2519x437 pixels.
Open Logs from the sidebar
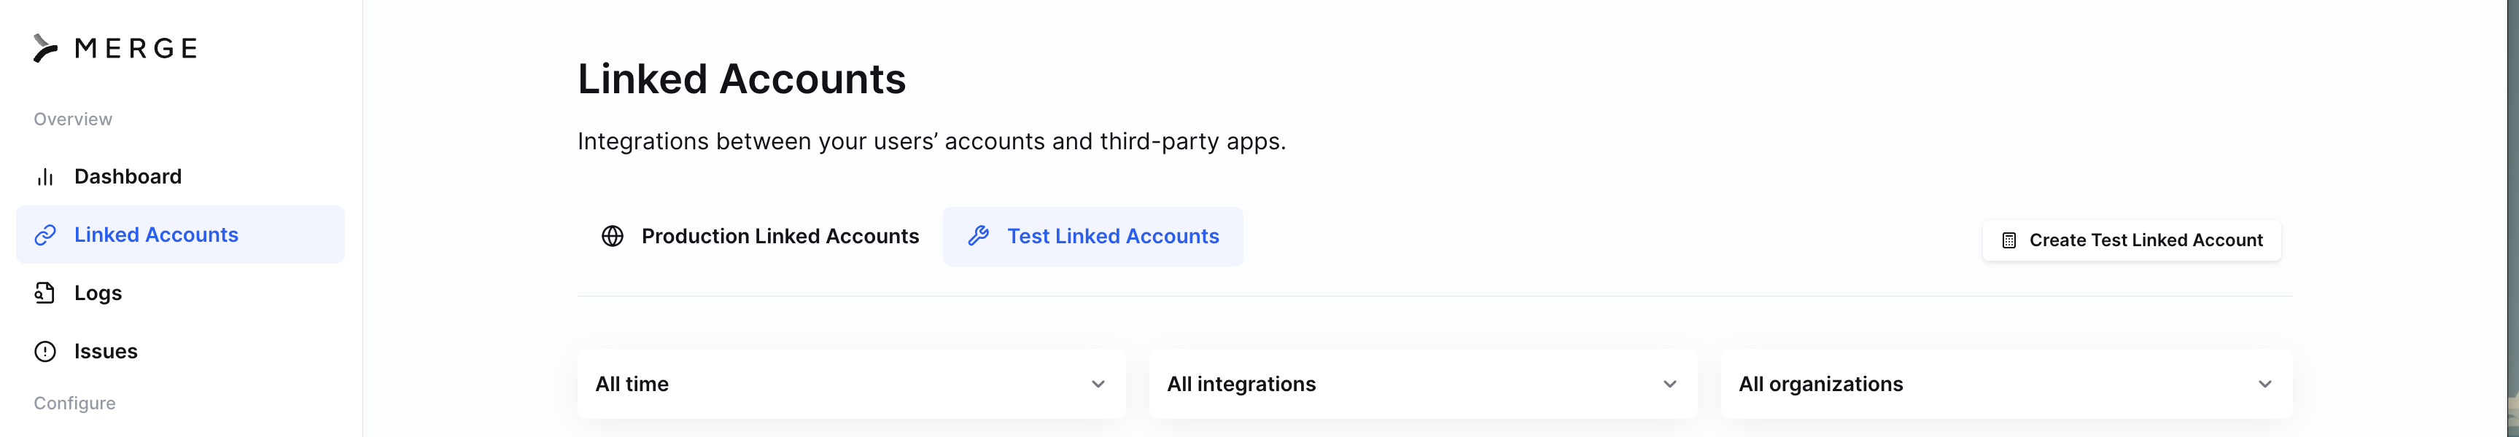point(98,294)
